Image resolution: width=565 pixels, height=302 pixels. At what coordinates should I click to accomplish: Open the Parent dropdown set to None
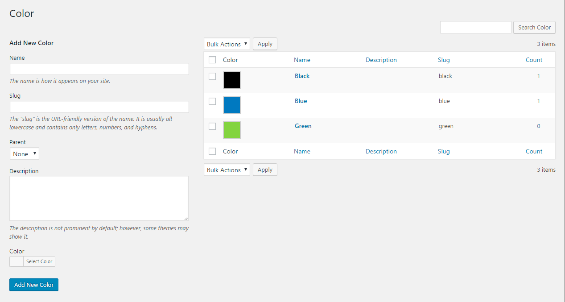click(25, 154)
